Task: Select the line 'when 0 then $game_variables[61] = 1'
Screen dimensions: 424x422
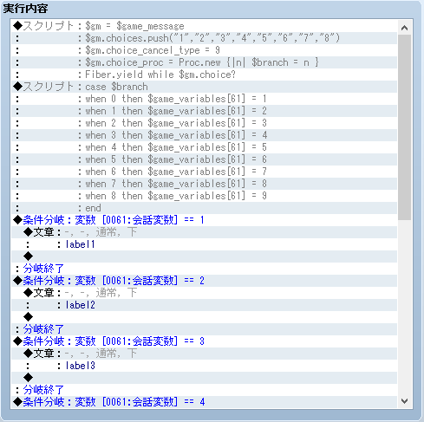Action: (x=205, y=99)
